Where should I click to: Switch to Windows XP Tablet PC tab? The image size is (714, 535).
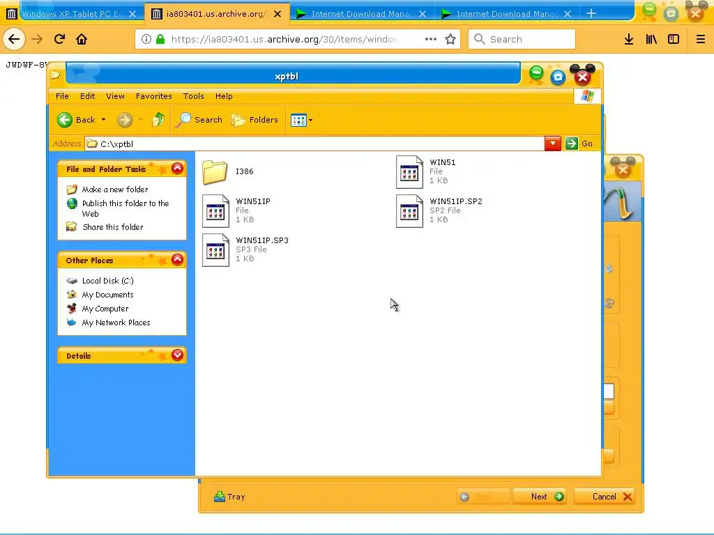73,14
